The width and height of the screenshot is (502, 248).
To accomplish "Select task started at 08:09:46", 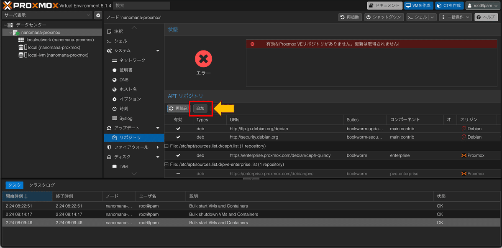I will pos(251,223).
